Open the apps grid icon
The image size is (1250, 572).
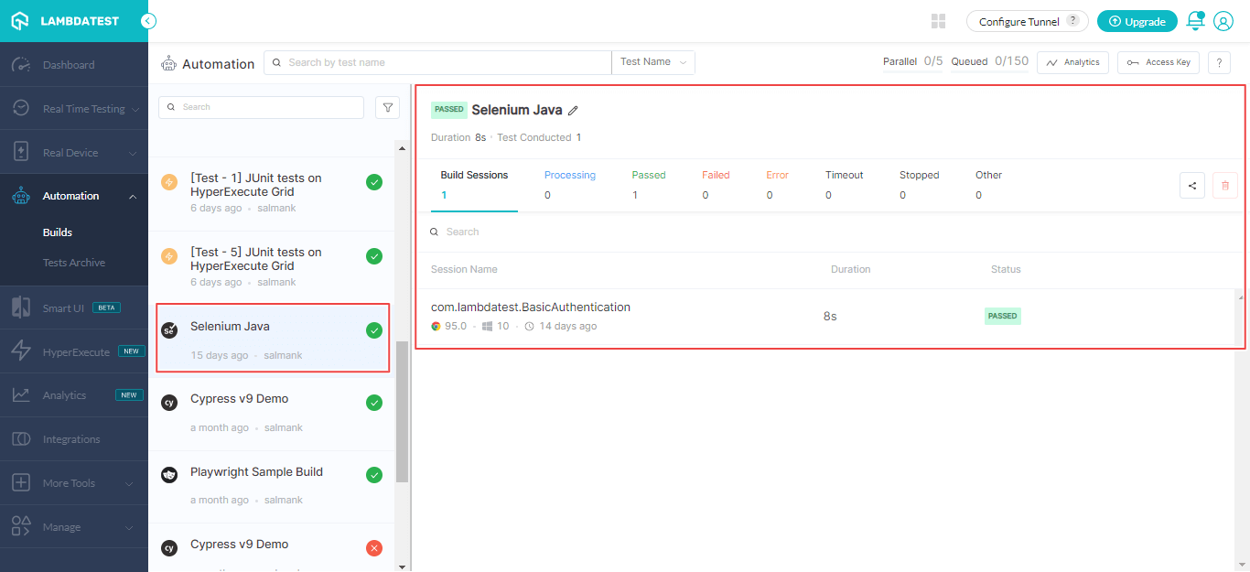938,20
